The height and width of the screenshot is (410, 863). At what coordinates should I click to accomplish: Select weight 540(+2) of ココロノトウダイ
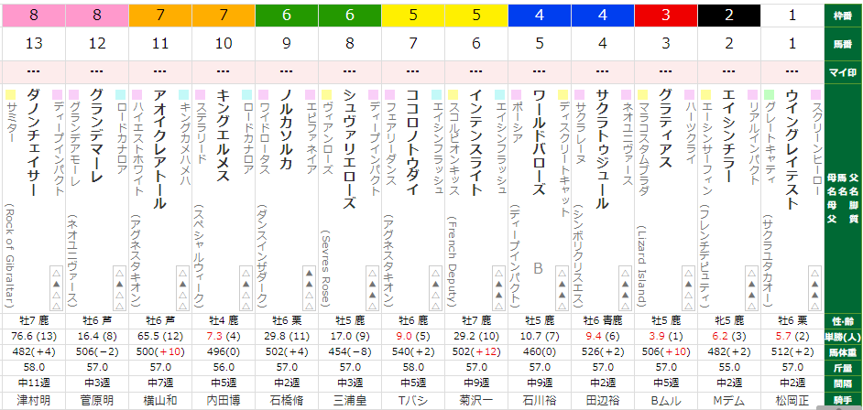pos(413,351)
